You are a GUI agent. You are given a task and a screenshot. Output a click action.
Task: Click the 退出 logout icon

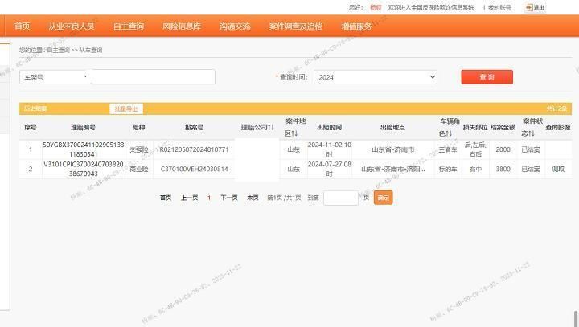(535, 7)
